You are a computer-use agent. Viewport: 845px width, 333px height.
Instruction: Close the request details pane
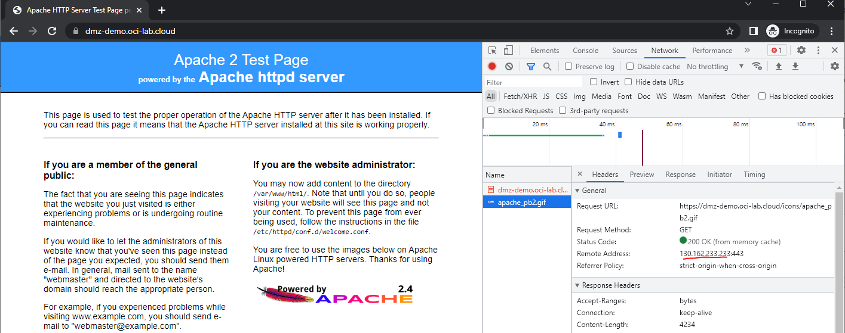pos(580,174)
